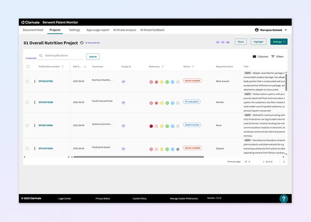Open the AI threat analysis tab

(x=124, y=30)
